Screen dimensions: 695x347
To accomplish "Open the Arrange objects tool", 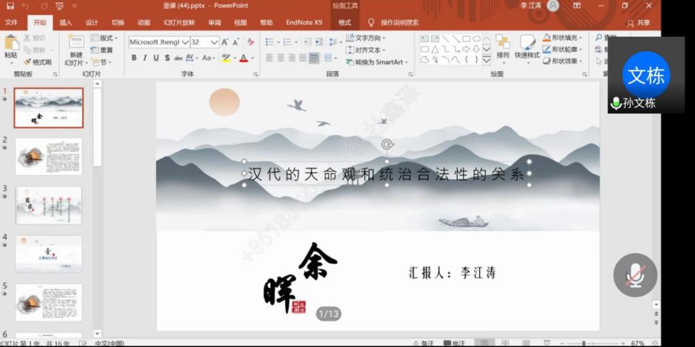I will pos(502,46).
